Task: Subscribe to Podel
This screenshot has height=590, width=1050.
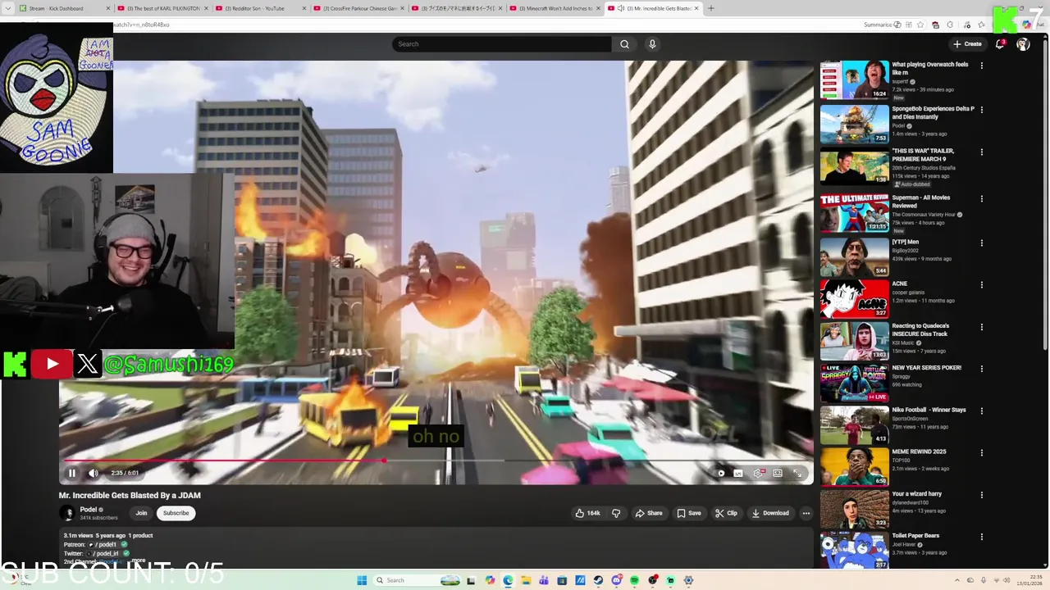Action: click(176, 513)
